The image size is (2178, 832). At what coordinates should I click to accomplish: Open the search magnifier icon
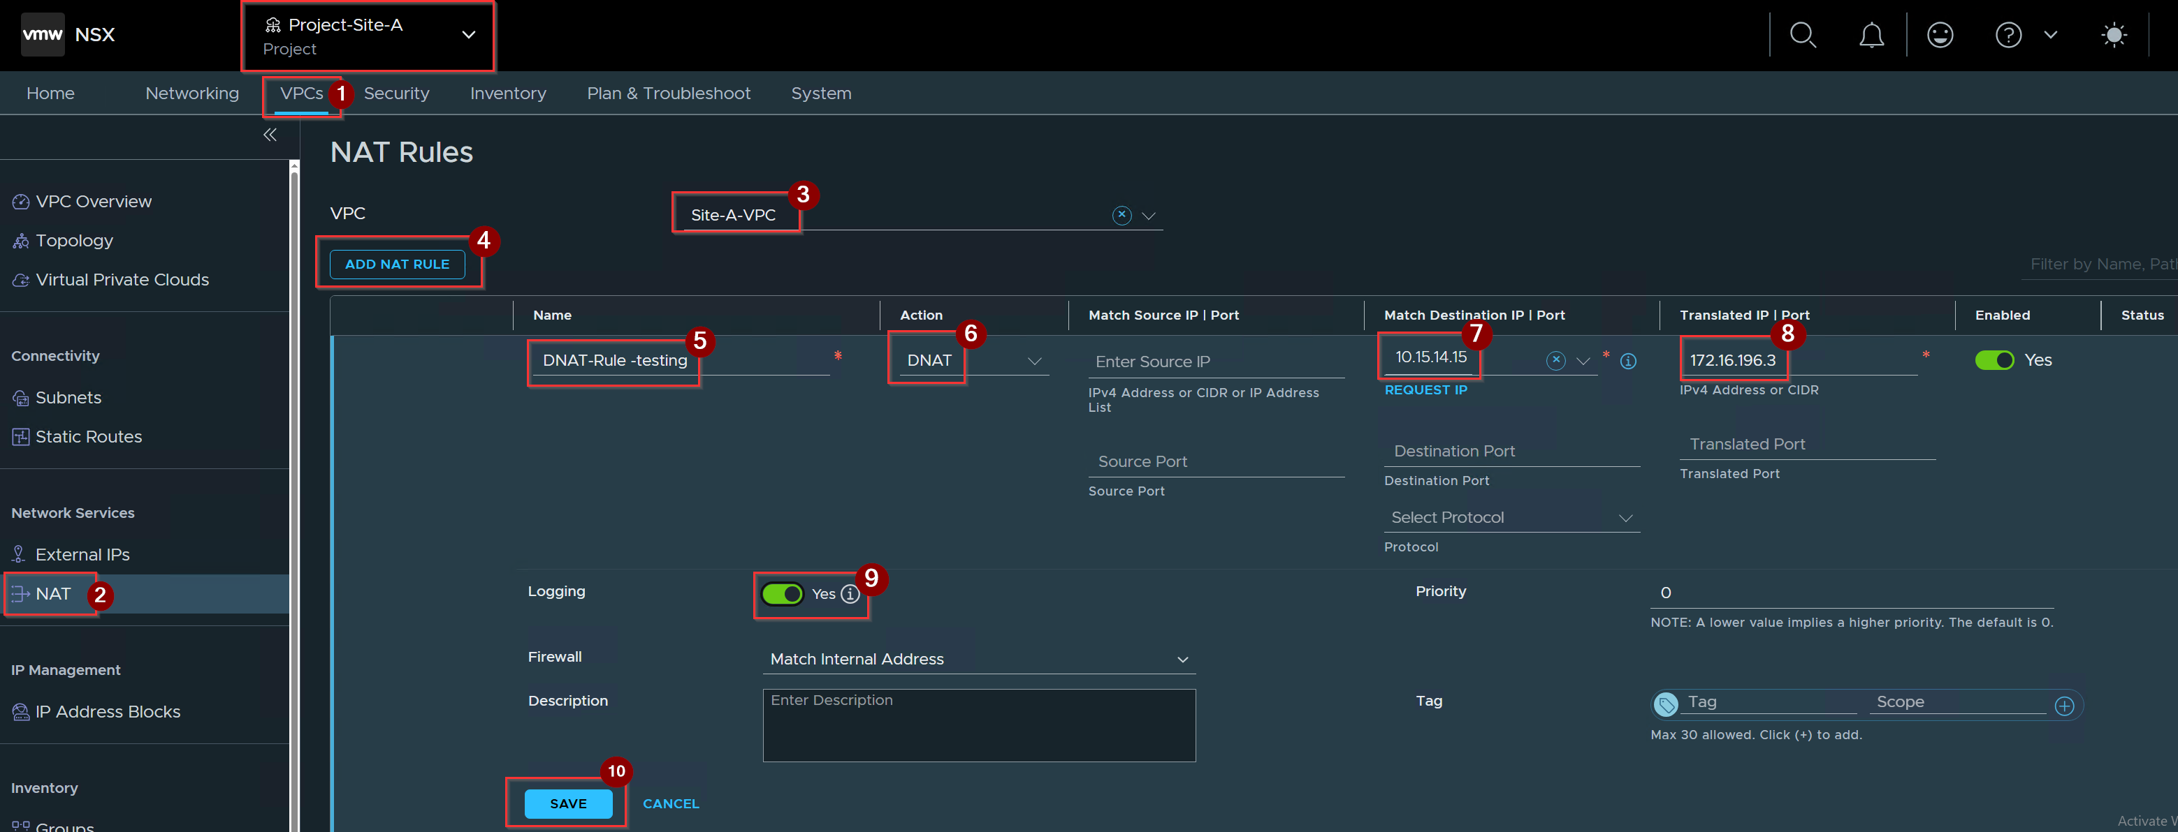(1803, 35)
